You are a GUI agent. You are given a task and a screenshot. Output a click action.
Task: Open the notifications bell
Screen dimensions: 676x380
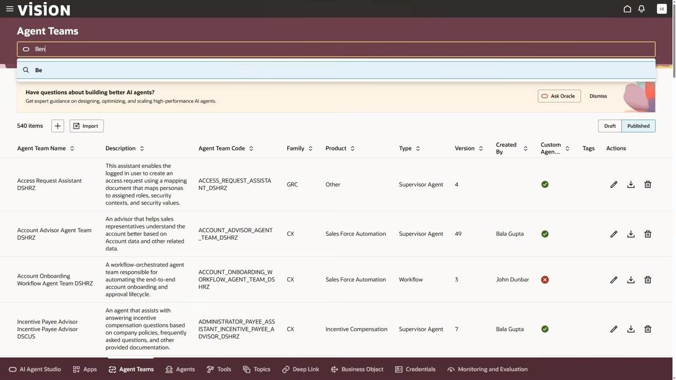click(x=642, y=9)
